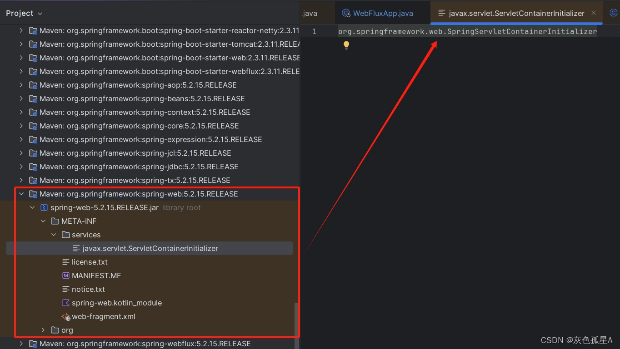Collapse the services folder
620x349 pixels.
coord(54,235)
